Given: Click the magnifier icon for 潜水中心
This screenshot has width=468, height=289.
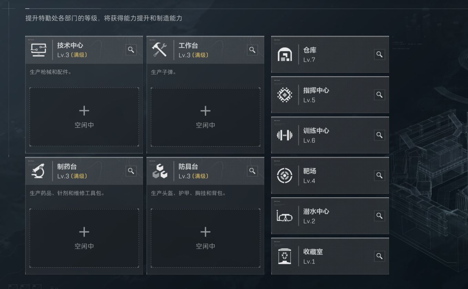Looking at the screenshot, I should [379, 216].
